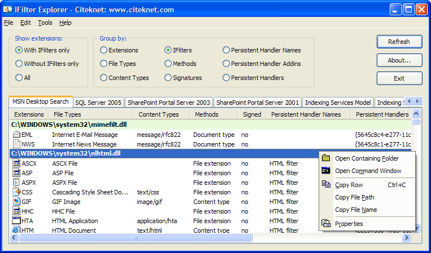Choose Copy File Name
This screenshot has height=253, width=431.
click(367, 210)
